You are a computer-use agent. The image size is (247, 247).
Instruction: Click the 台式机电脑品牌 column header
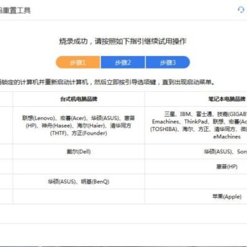[x=78, y=99]
